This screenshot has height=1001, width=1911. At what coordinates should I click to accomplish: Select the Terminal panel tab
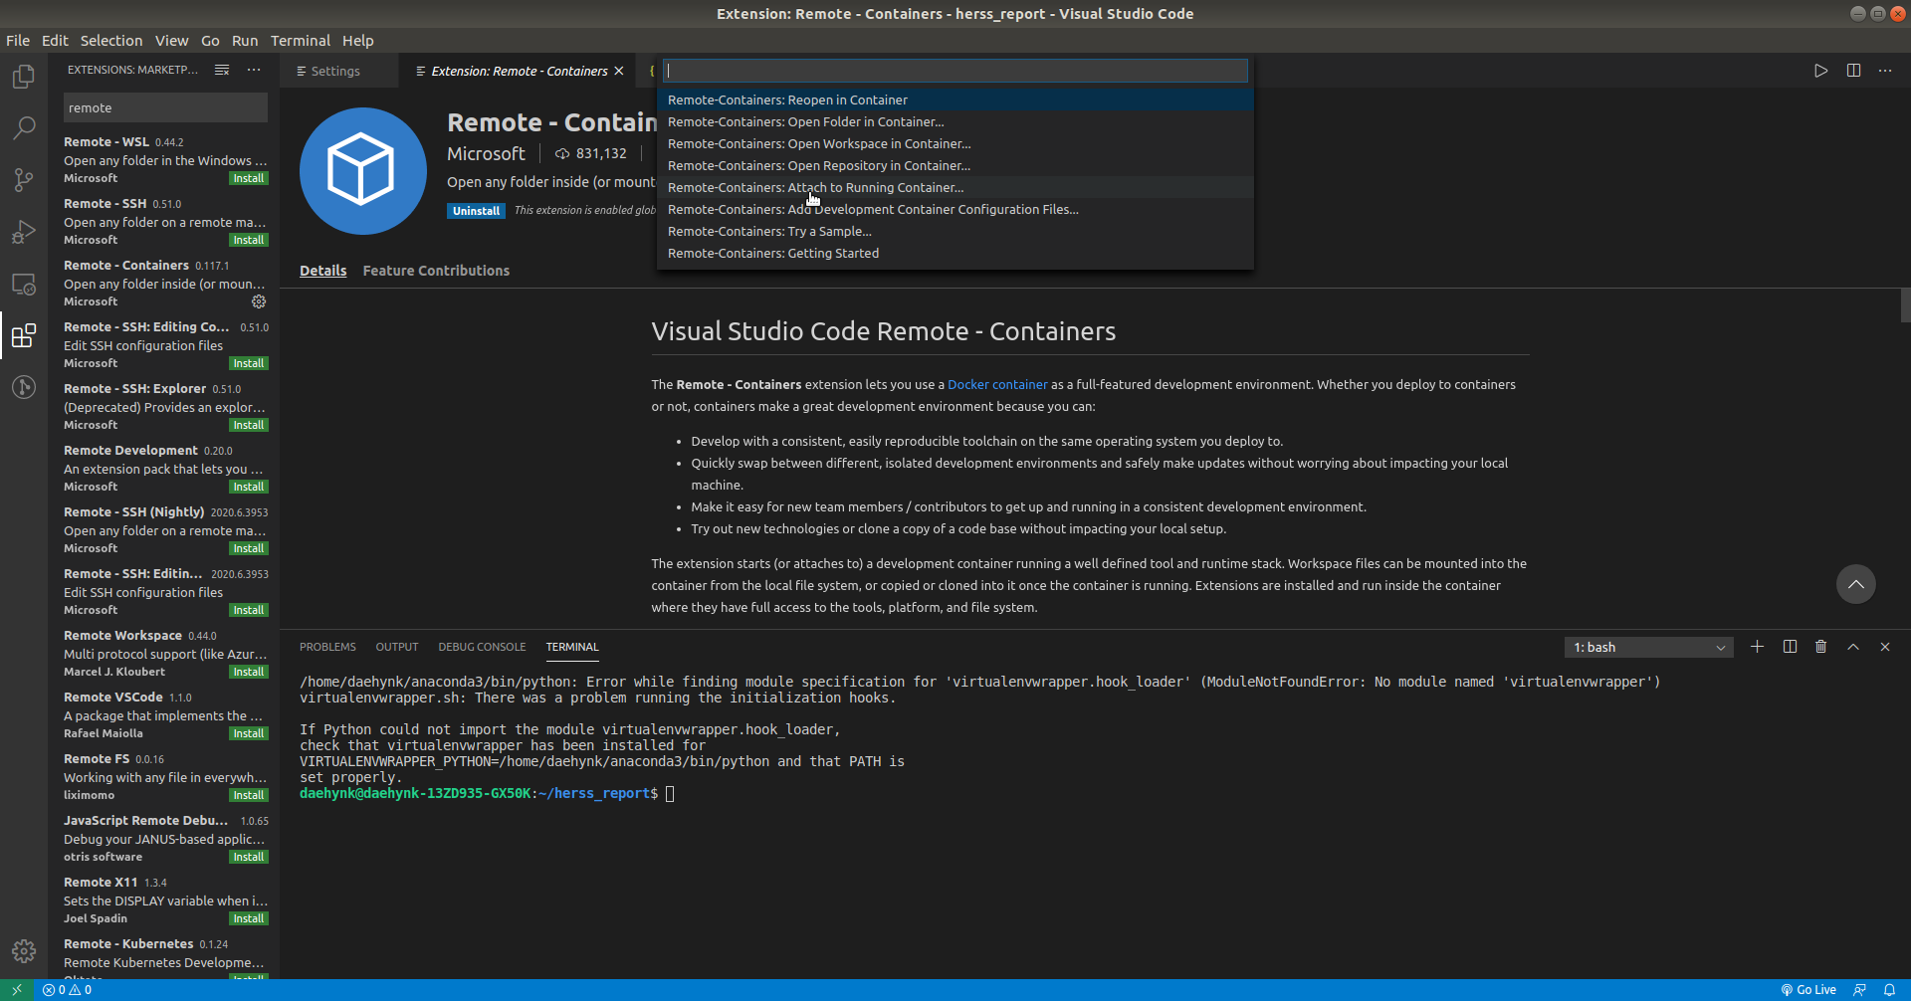(x=572, y=647)
